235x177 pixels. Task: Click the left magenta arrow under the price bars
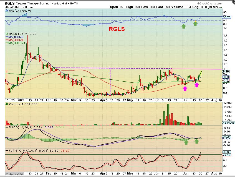[185, 88]
